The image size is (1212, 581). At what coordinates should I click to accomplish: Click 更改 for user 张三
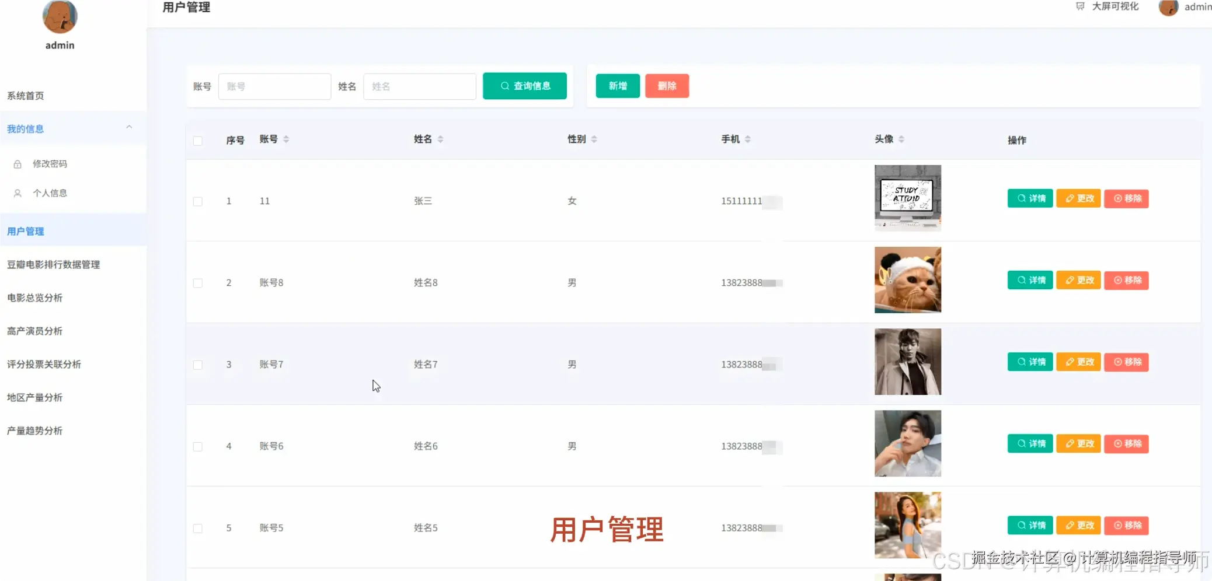tap(1079, 198)
